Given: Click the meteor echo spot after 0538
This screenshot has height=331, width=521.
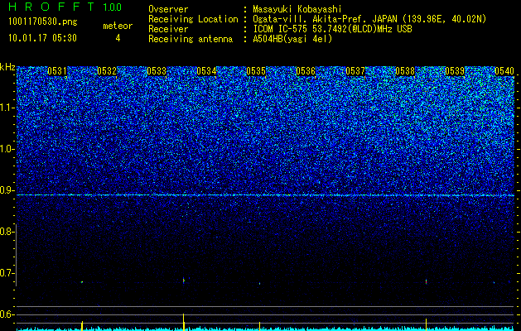Looking at the screenshot, I should [426, 281].
